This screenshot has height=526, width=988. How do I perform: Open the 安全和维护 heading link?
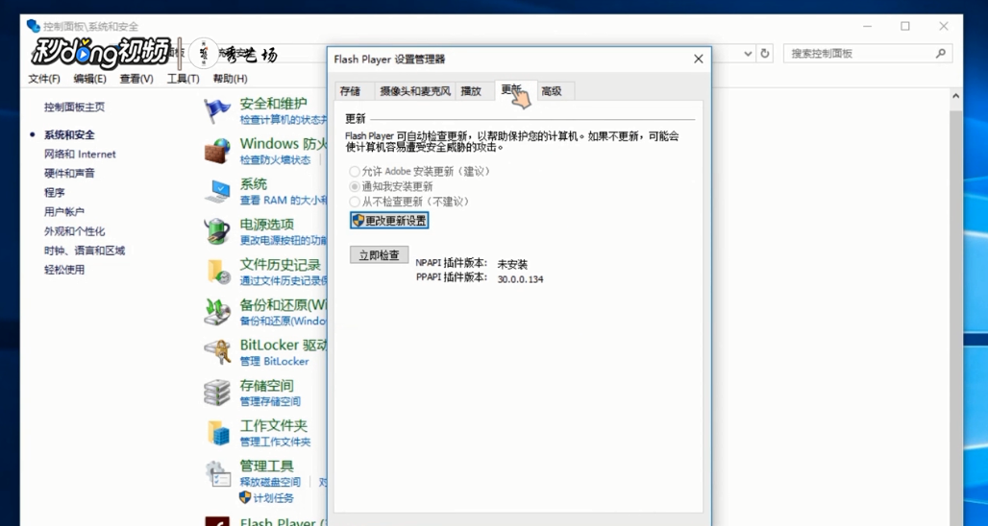point(274,104)
